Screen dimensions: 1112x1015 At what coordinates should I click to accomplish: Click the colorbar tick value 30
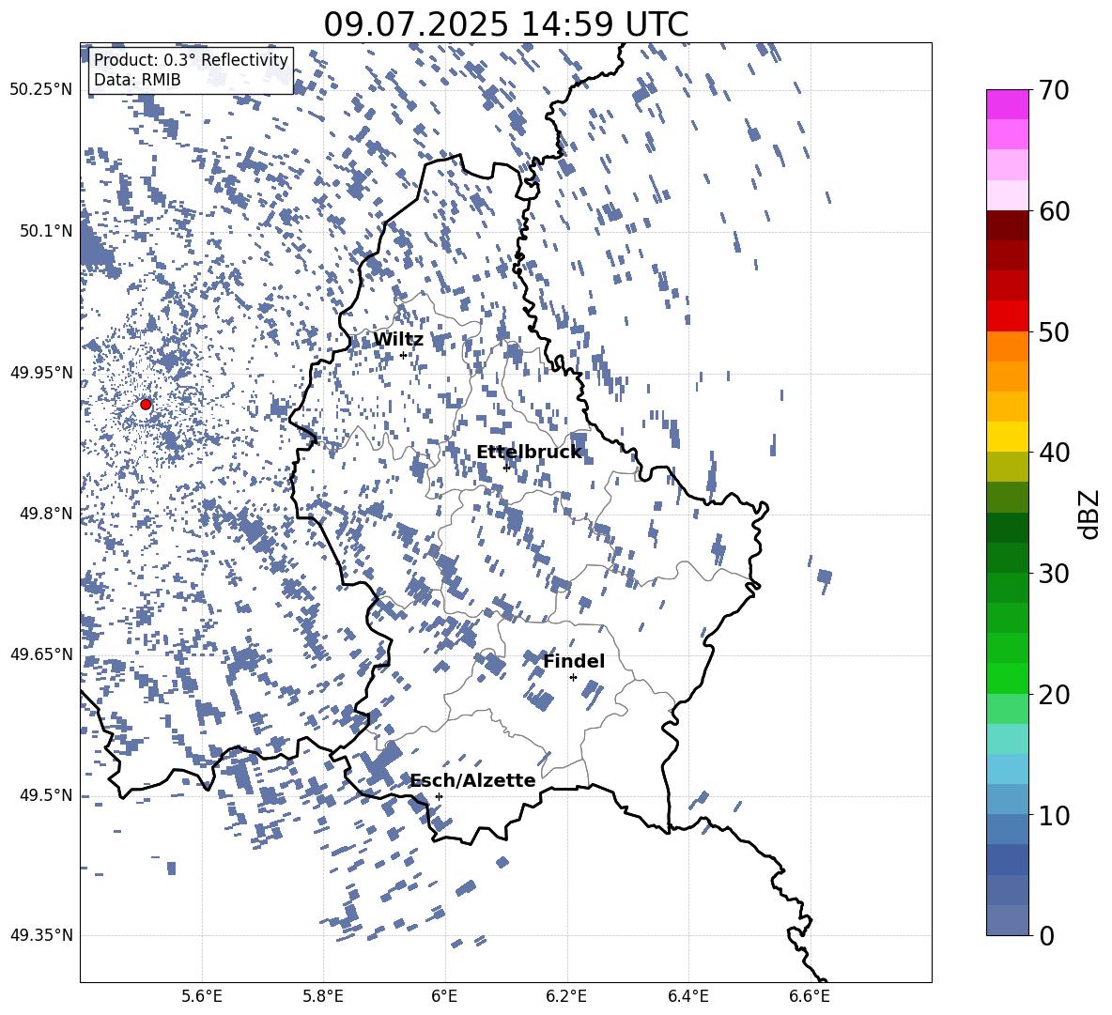[1055, 573]
